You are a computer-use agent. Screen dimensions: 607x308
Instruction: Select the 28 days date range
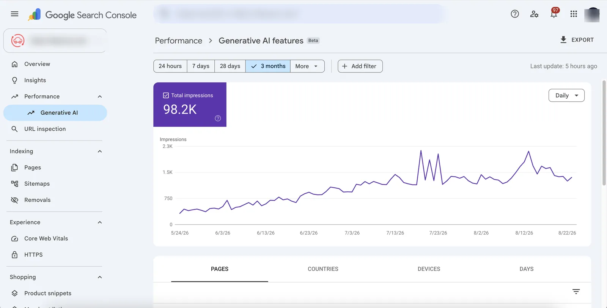[x=230, y=66]
